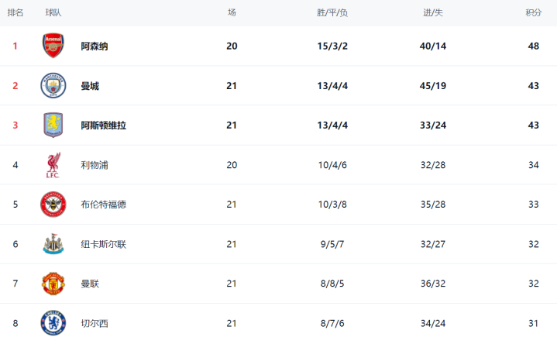Select team name 布伦特福德
This screenshot has height=337, width=557.
point(103,205)
